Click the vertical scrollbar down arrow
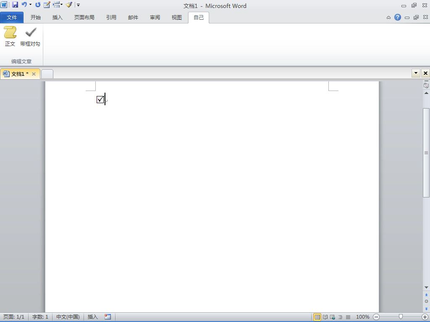The height and width of the screenshot is (322, 430). tap(426, 287)
